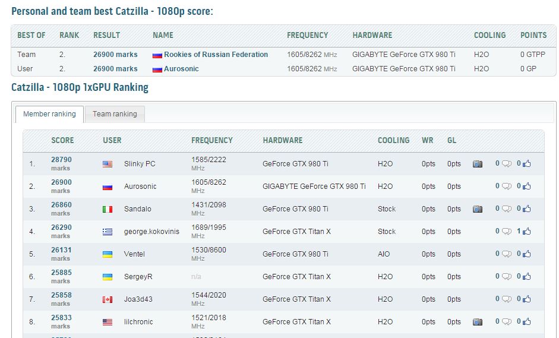The image size is (559, 338).
Task: Click comment bubble icon in Ventel row
Action: tap(507, 254)
